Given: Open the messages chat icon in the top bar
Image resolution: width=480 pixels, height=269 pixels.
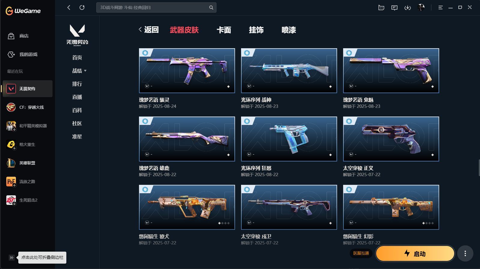Looking at the screenshot, I should coord(394,7).
